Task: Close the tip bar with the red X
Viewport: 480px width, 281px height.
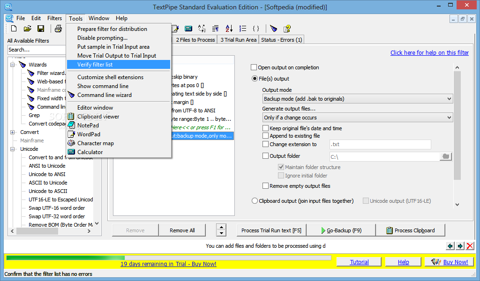Action: pos(470,246)
